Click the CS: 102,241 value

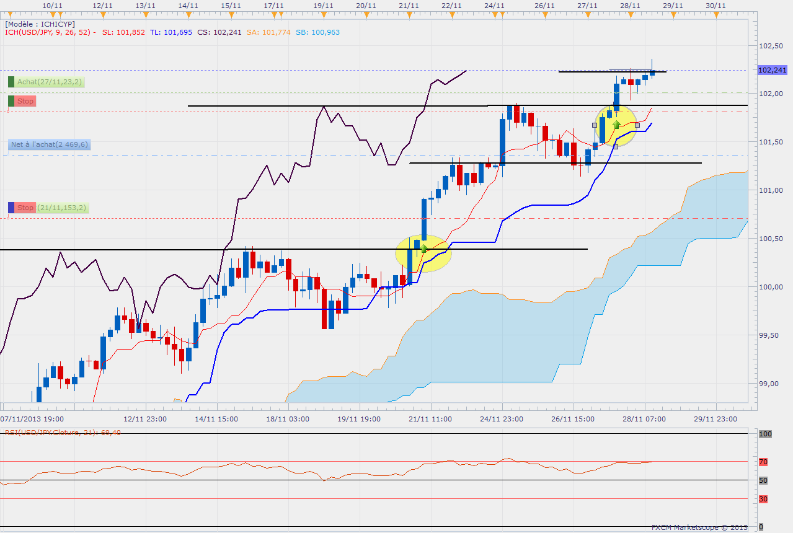(x=218, y=32)
